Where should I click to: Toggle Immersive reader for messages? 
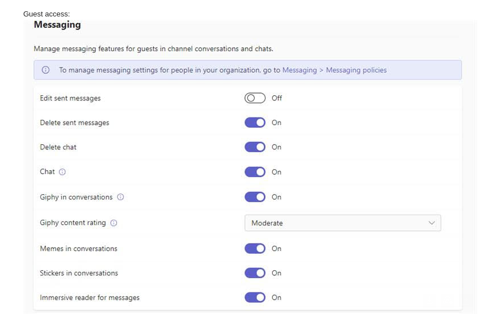tap(255, 298)
